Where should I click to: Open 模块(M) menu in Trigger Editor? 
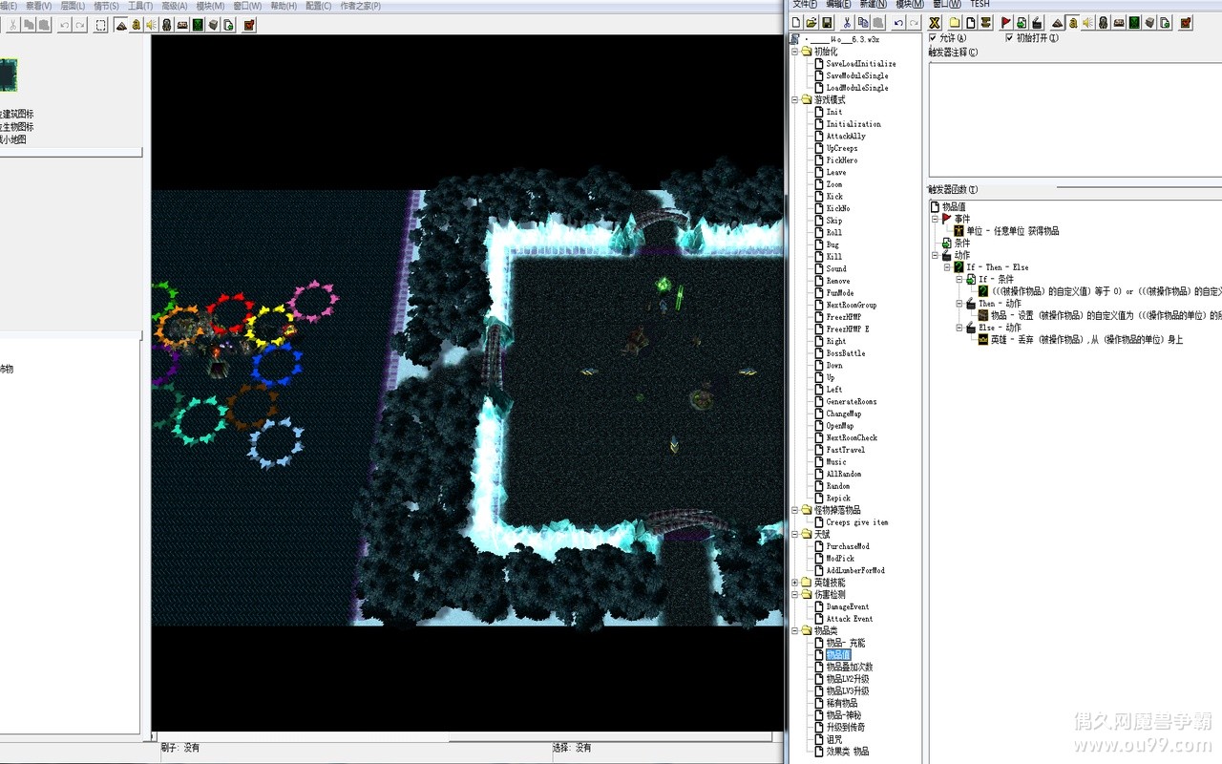pyautogui.click(x=910, y=5)
